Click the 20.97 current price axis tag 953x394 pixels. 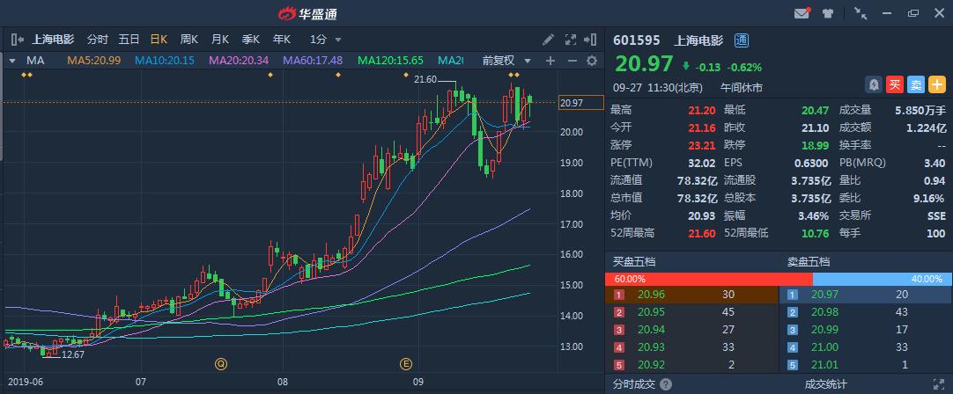(x=581, y=103)
